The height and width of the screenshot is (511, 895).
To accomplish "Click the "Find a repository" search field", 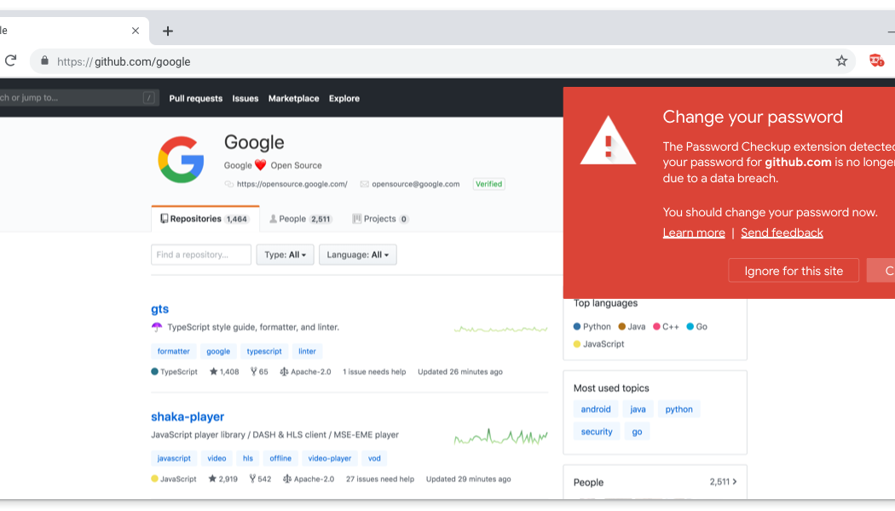I will [200, 254].
